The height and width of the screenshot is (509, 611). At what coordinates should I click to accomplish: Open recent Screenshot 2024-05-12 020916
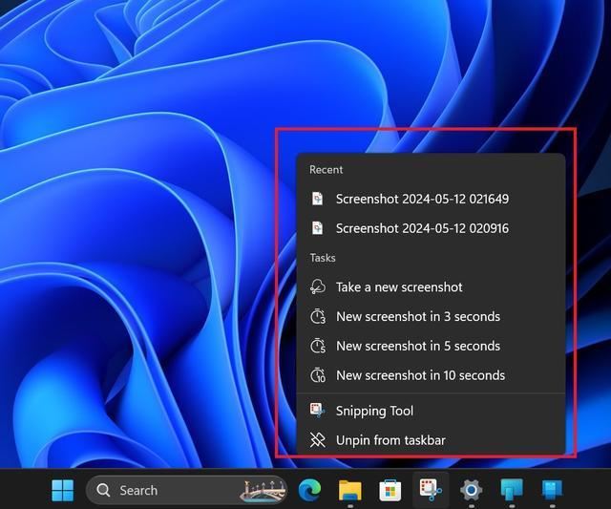(x=422, y=228)
